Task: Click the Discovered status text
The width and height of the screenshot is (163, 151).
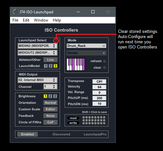Action: click(x=61, y=134)
